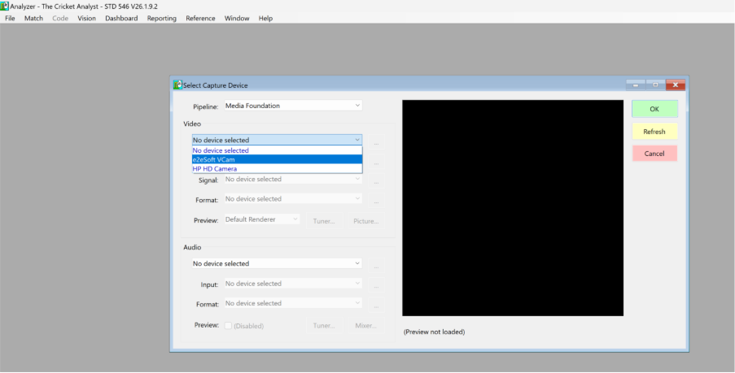Click the ellipsis button beside Video Signal
The height and width of the screenshot is (373, 735).
tap(376, 181)
